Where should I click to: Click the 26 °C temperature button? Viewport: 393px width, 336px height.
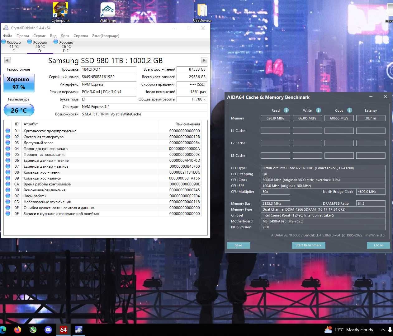[x=19, y=110]
